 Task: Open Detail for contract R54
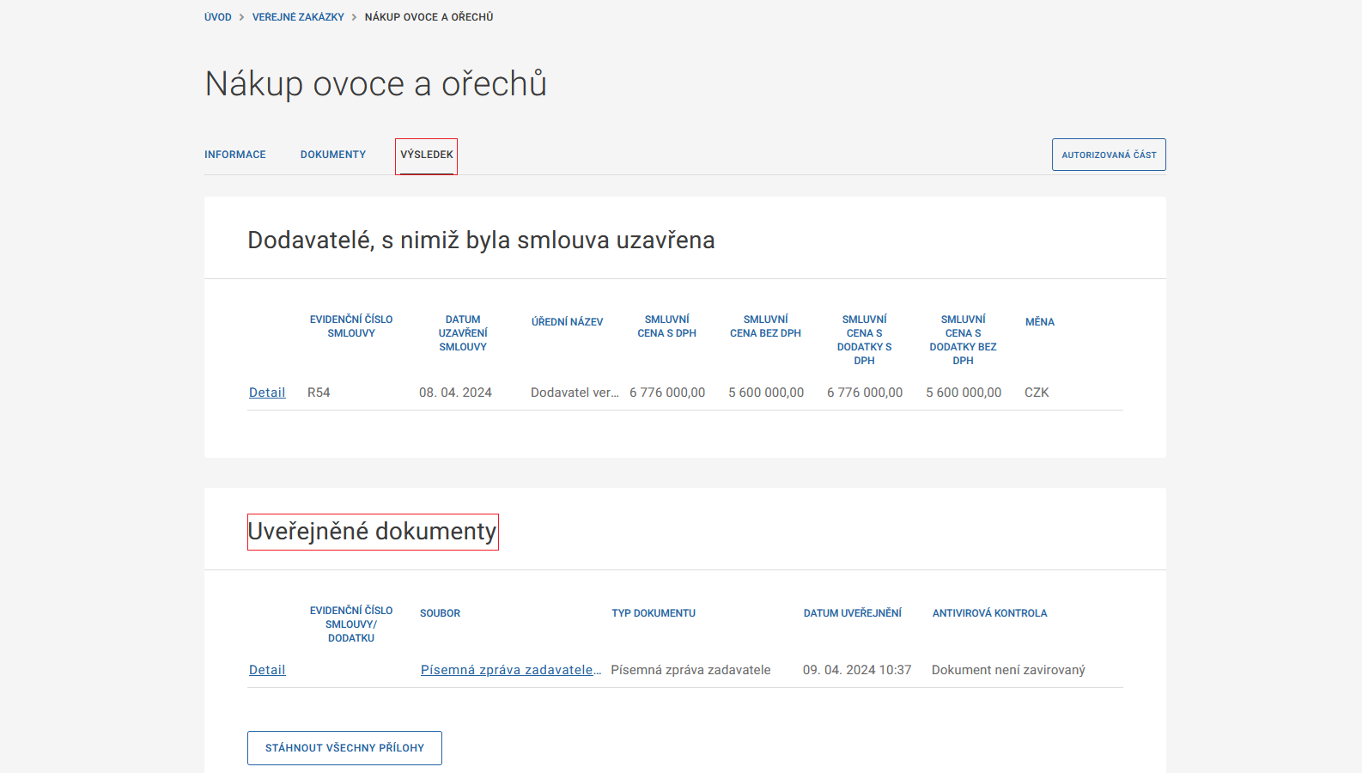tap(267, 393)
